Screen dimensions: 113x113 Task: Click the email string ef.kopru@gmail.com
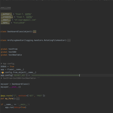pos(25,20)
